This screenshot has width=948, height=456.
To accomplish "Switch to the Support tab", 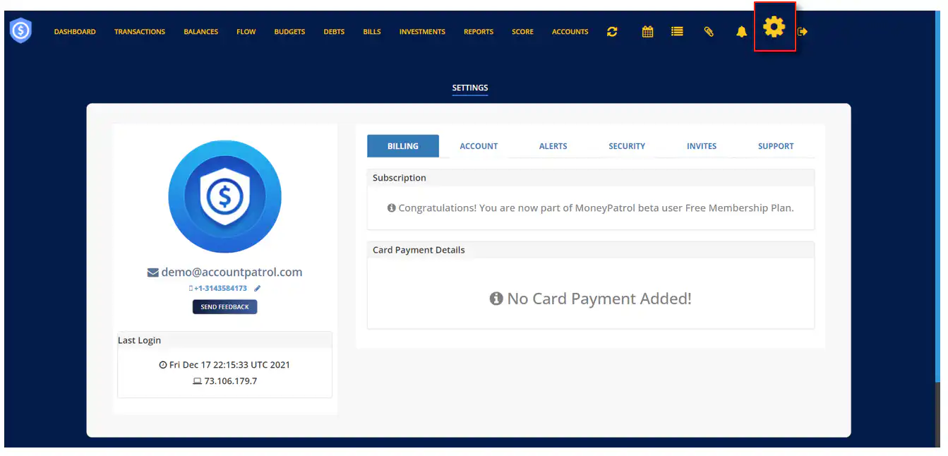I will tap(776, 146).
